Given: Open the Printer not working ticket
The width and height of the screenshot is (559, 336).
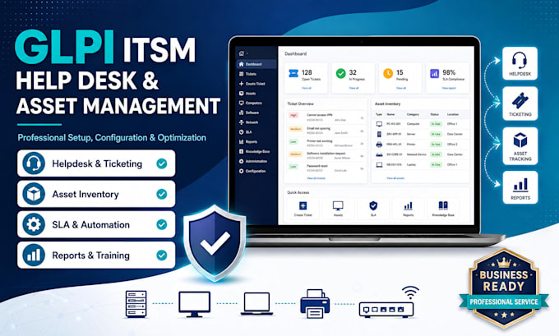Looking at the screenshot, I should point(326,143).
